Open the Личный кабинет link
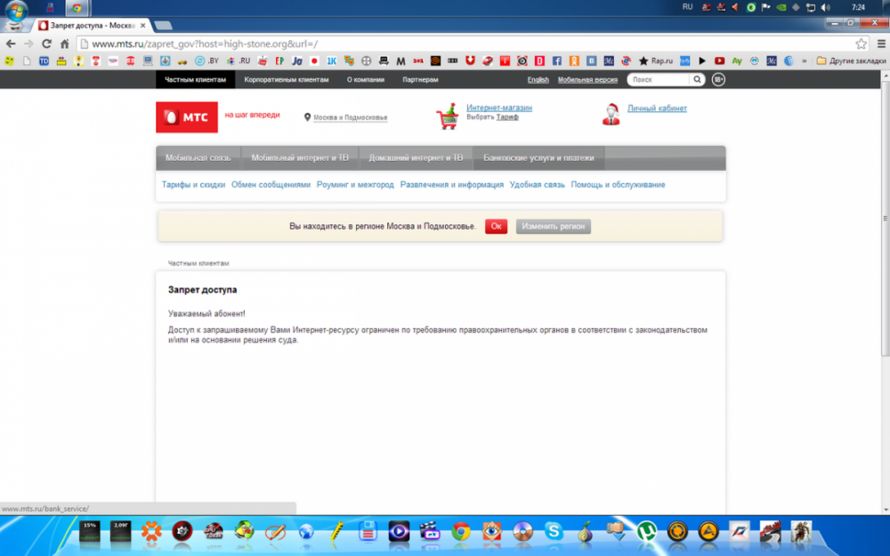This screenshot has width=890, height=556. tap(657, 108)
